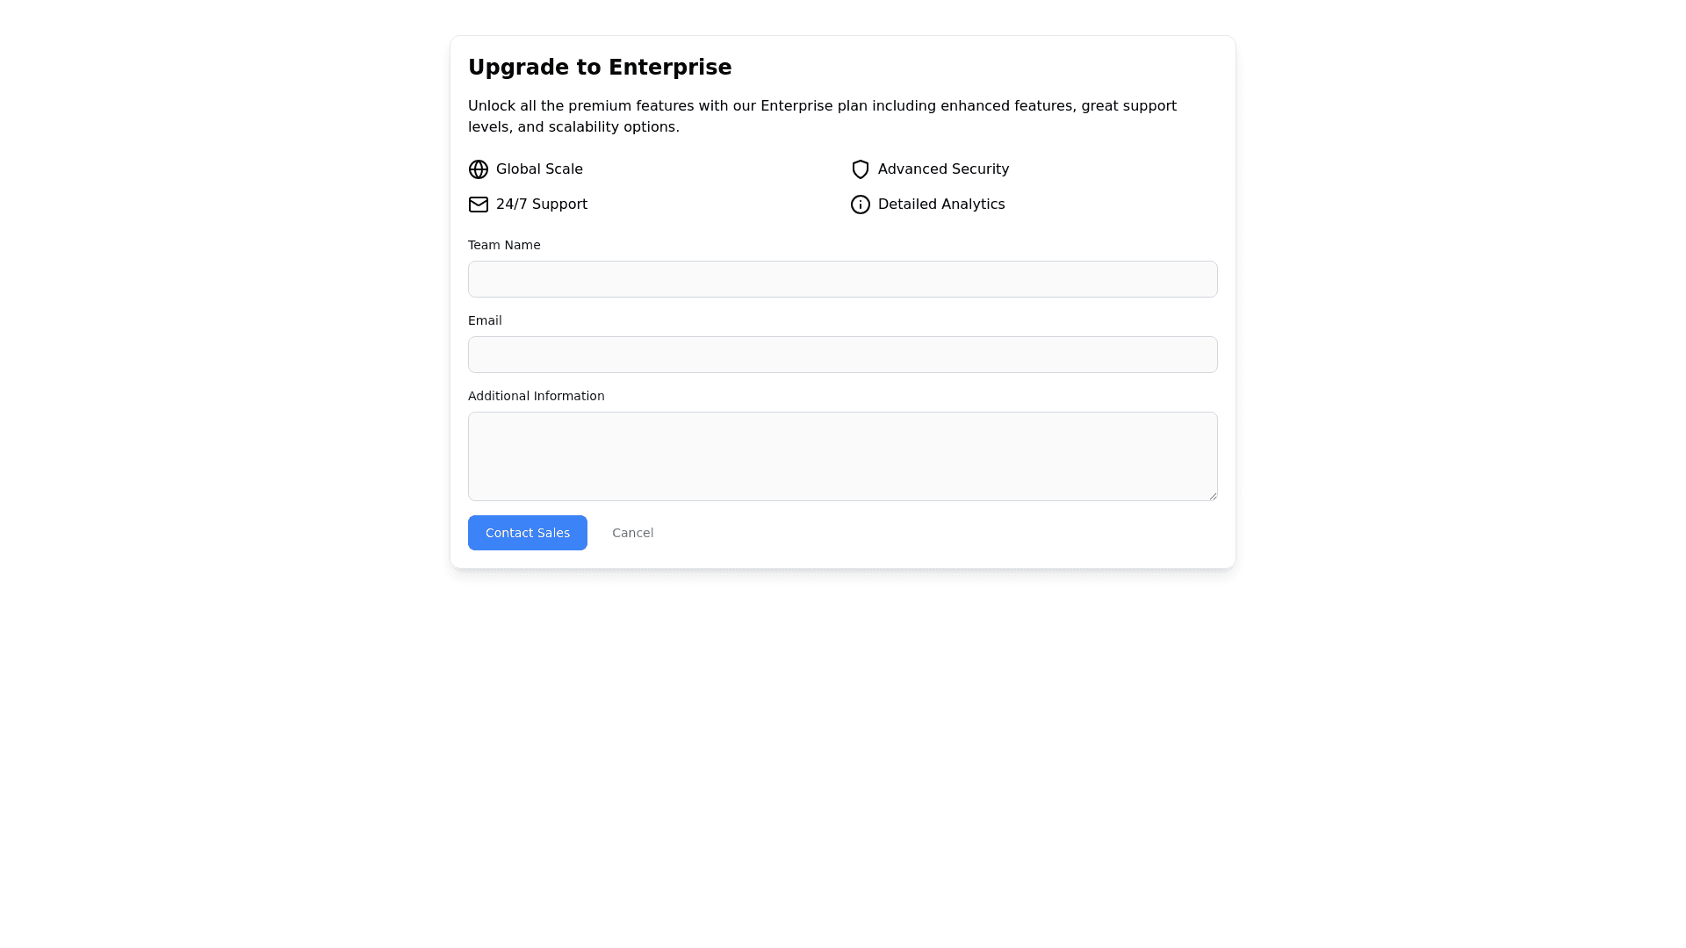Select the 24/7 Support feature text
The image size is (1686, 948).
541,205
